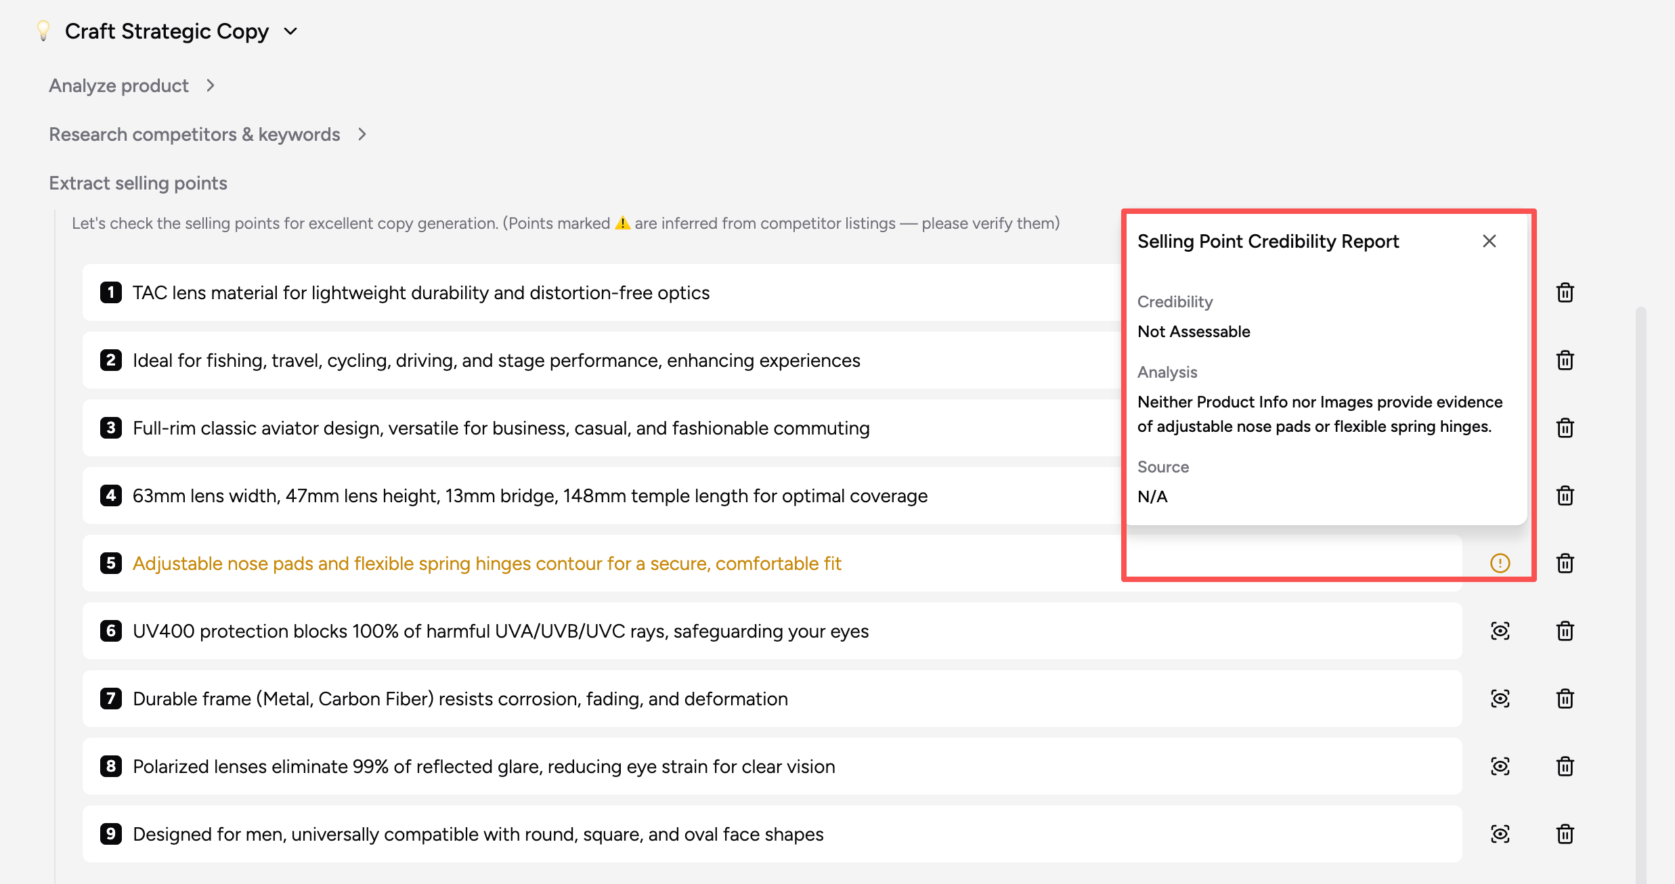
Task: View credibility report for face shapes point
Action: click(x=1500, y=834)
